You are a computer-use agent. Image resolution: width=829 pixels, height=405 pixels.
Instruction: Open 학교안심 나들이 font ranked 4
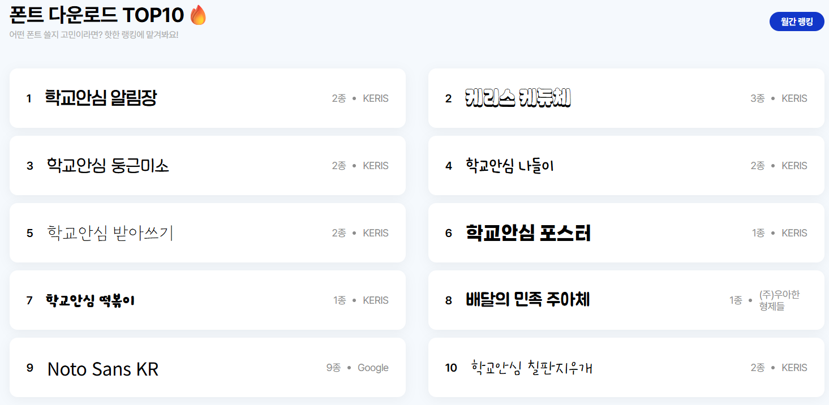(x=626, y=166)
